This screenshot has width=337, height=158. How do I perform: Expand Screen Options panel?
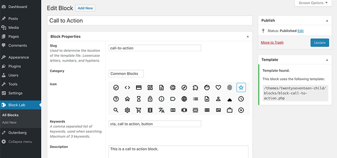pyautogui.click(x=313, y=3)
